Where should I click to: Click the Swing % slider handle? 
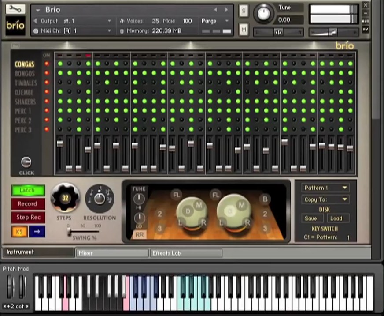(x=69, y=232)
